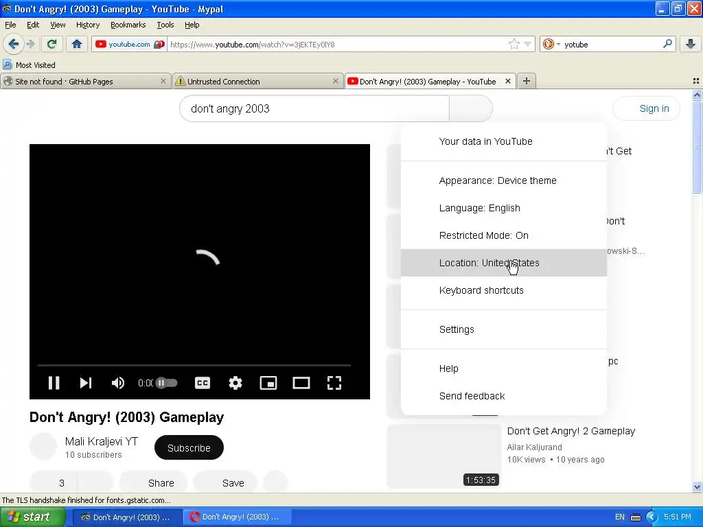This screenshot has height=527, width=703.
Task: Click the Mali Kraljevi YT channel avatar
Action: click(x=43, y=446)
